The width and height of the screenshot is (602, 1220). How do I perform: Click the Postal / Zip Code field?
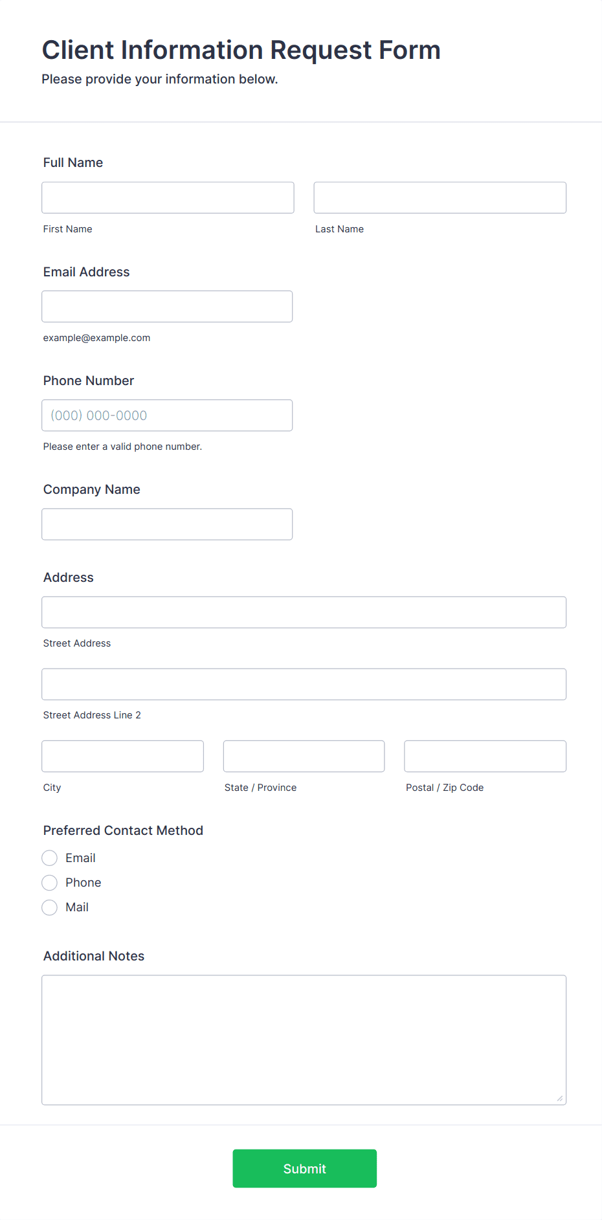(485, 756)
